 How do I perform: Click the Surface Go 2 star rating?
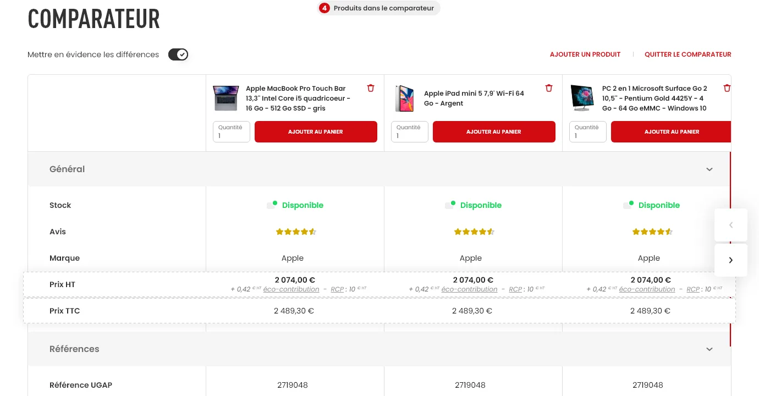coord(652,232)
